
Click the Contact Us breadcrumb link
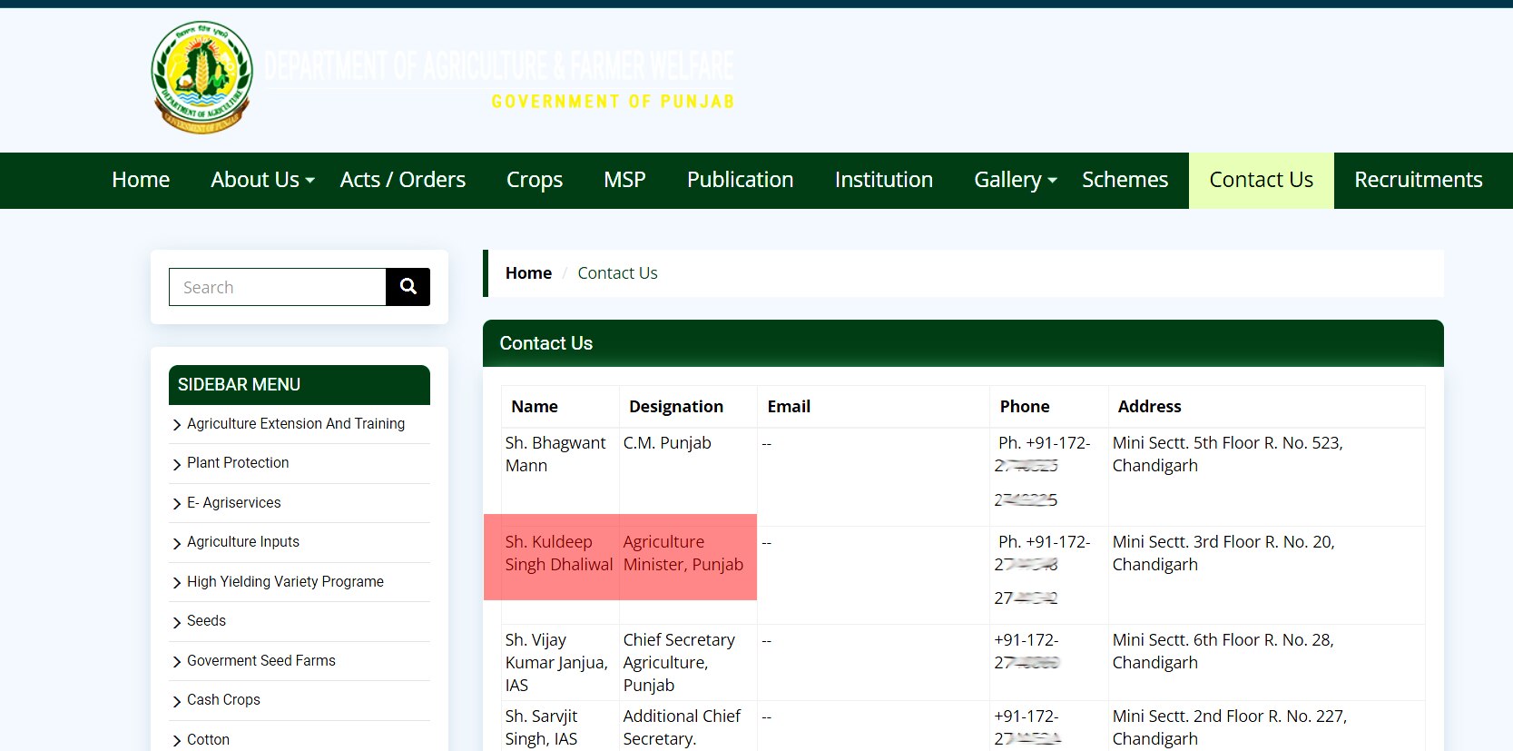617,273
